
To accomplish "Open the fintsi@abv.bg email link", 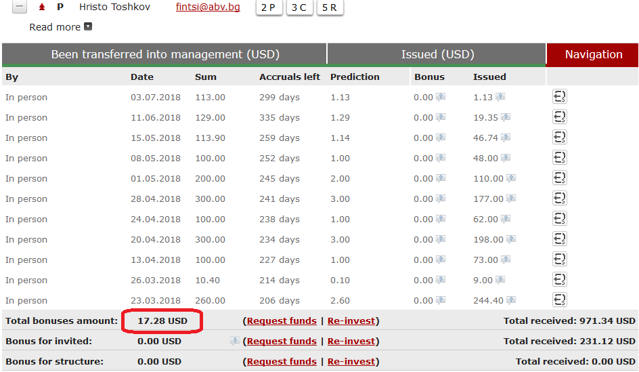I will point(208,7).
